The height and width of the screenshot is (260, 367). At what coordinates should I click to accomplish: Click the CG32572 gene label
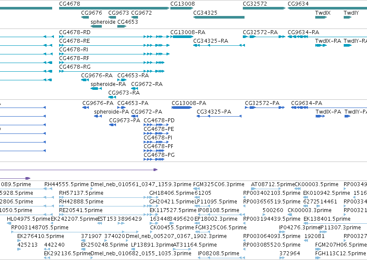coord(255,4)
